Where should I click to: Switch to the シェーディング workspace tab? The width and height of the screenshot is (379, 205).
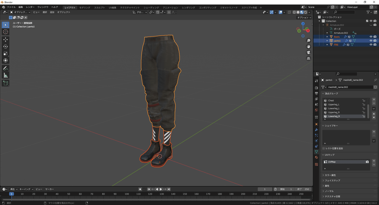coord(151,7)
